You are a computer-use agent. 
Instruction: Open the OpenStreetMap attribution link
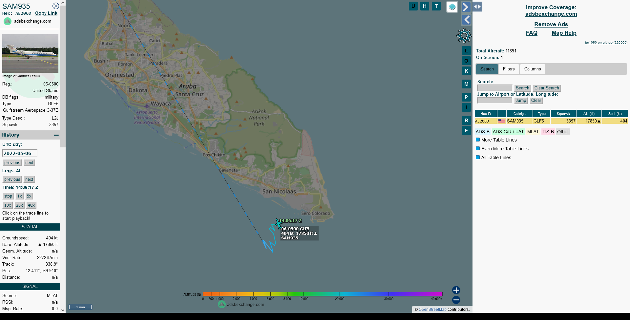click(x=432, y=309)
